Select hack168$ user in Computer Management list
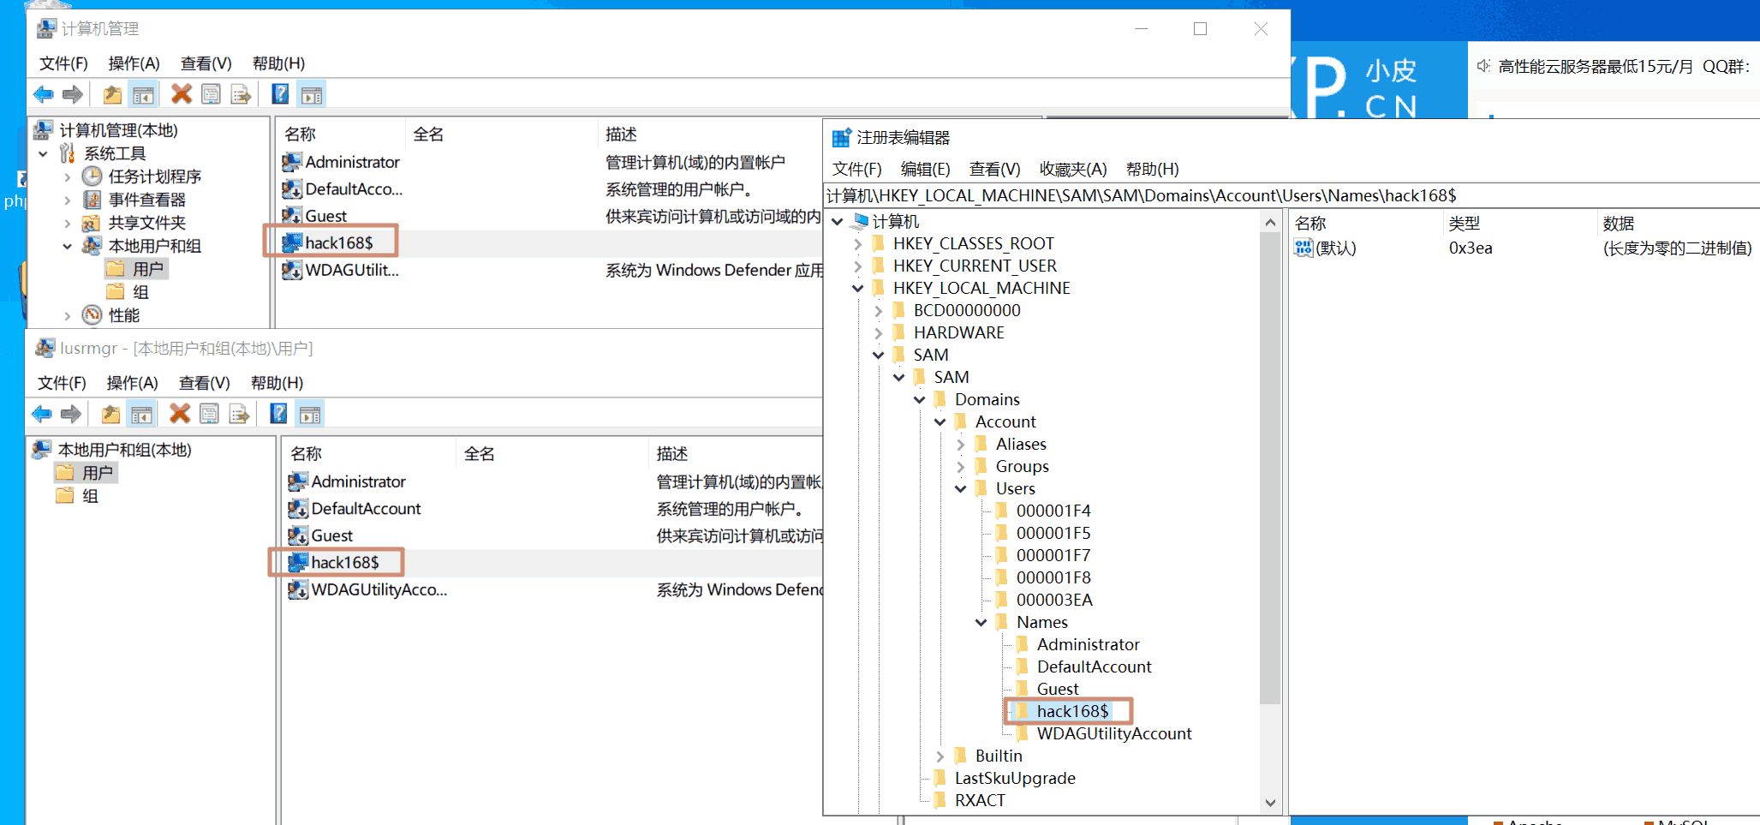Image resolution: width=1760 pixels, height=825 pixels. pos(338,243)
